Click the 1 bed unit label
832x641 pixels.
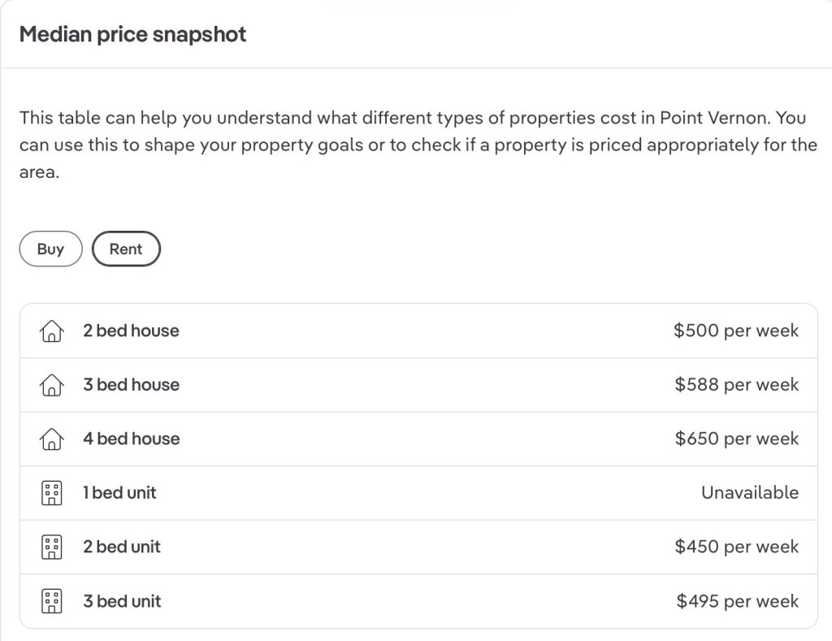click(x=119, y=493)
